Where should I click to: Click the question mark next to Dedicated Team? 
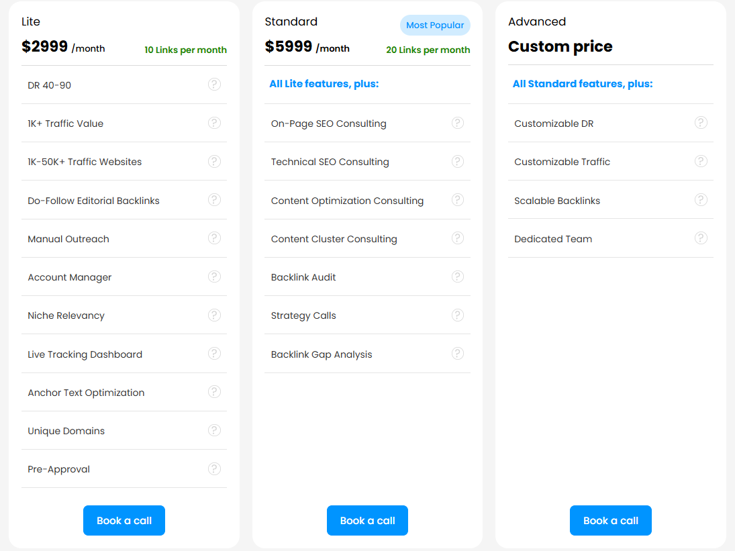pyautogui.click(x=701, y=238)
